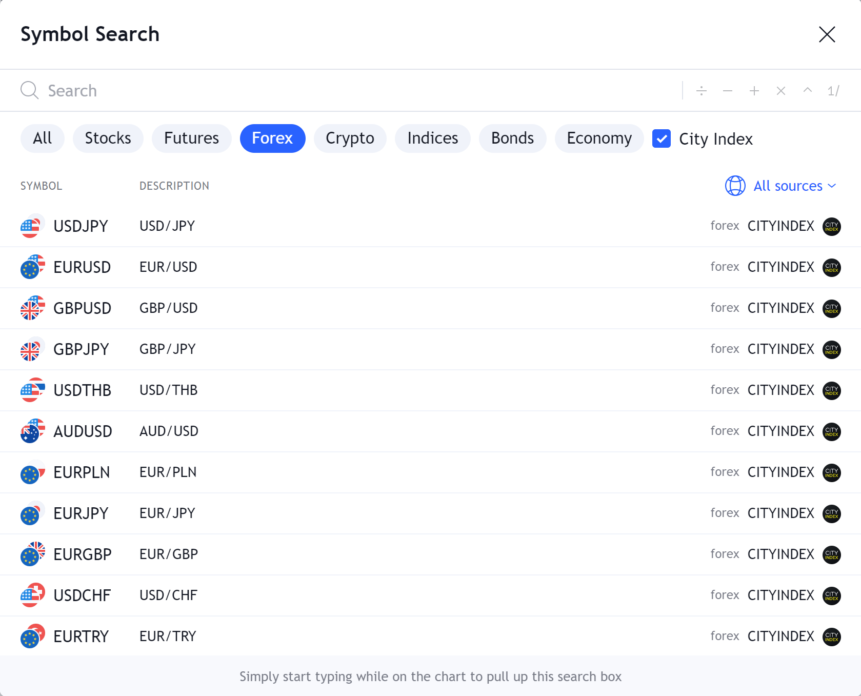
Task: Click City Index logo in USDTHB row
Action: (832, 390)
